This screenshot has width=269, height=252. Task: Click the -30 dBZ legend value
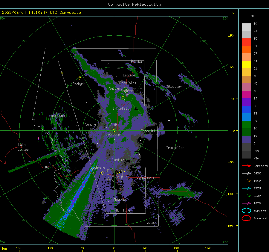256,158
